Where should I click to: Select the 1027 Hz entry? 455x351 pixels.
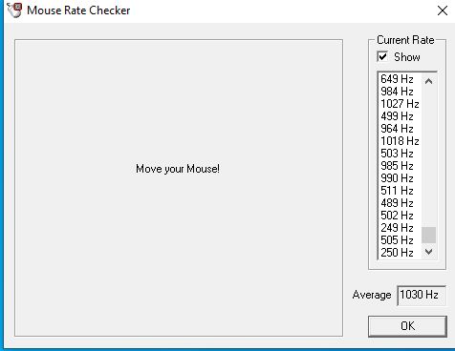point(401,104)
